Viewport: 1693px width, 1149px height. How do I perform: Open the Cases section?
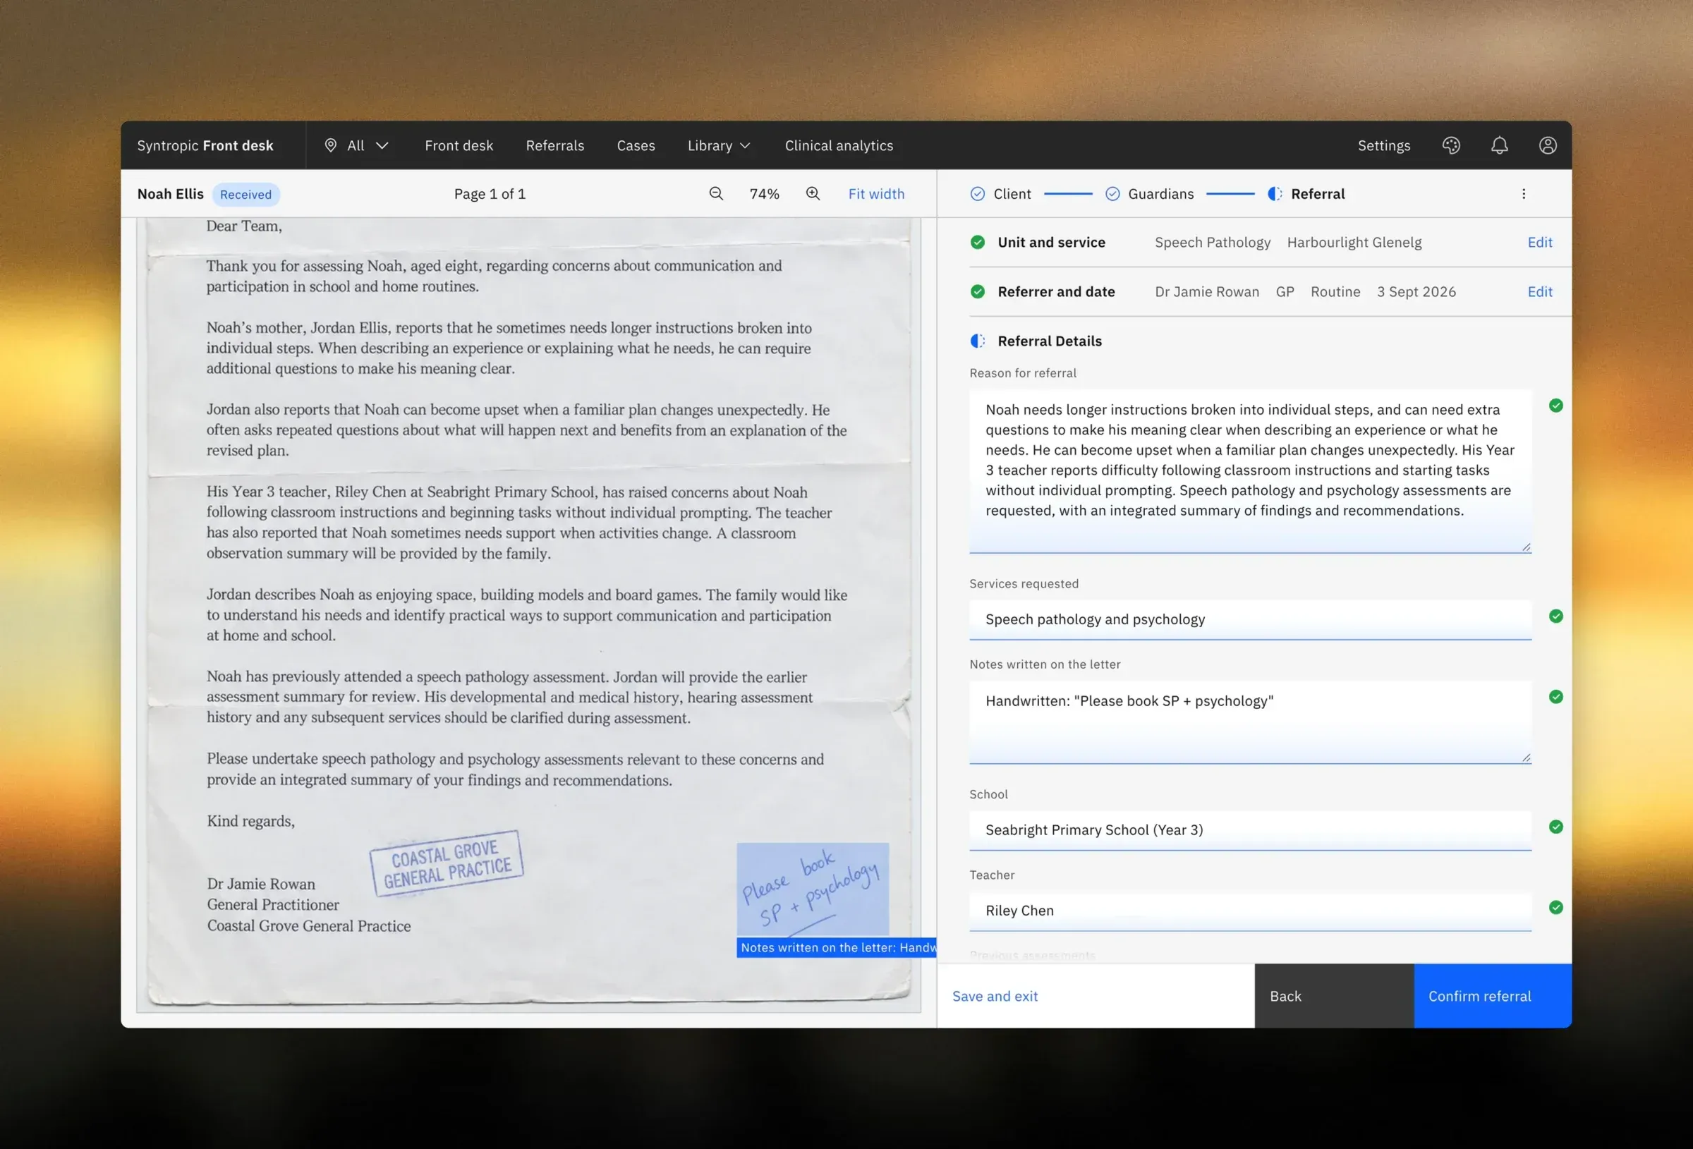636,146
